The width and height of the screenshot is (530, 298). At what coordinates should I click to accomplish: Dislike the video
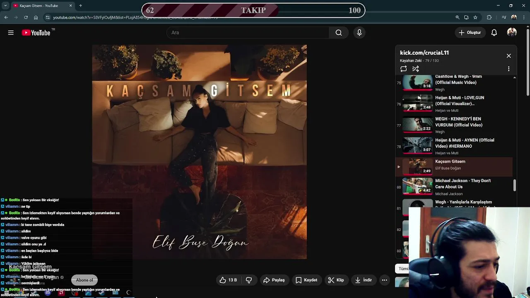pos(249,280)
